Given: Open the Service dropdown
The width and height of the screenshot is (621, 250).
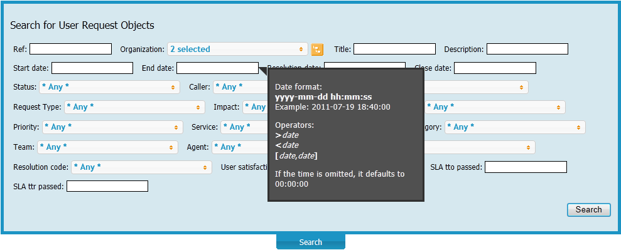Looking at the screenshot, I should [244, 127].
